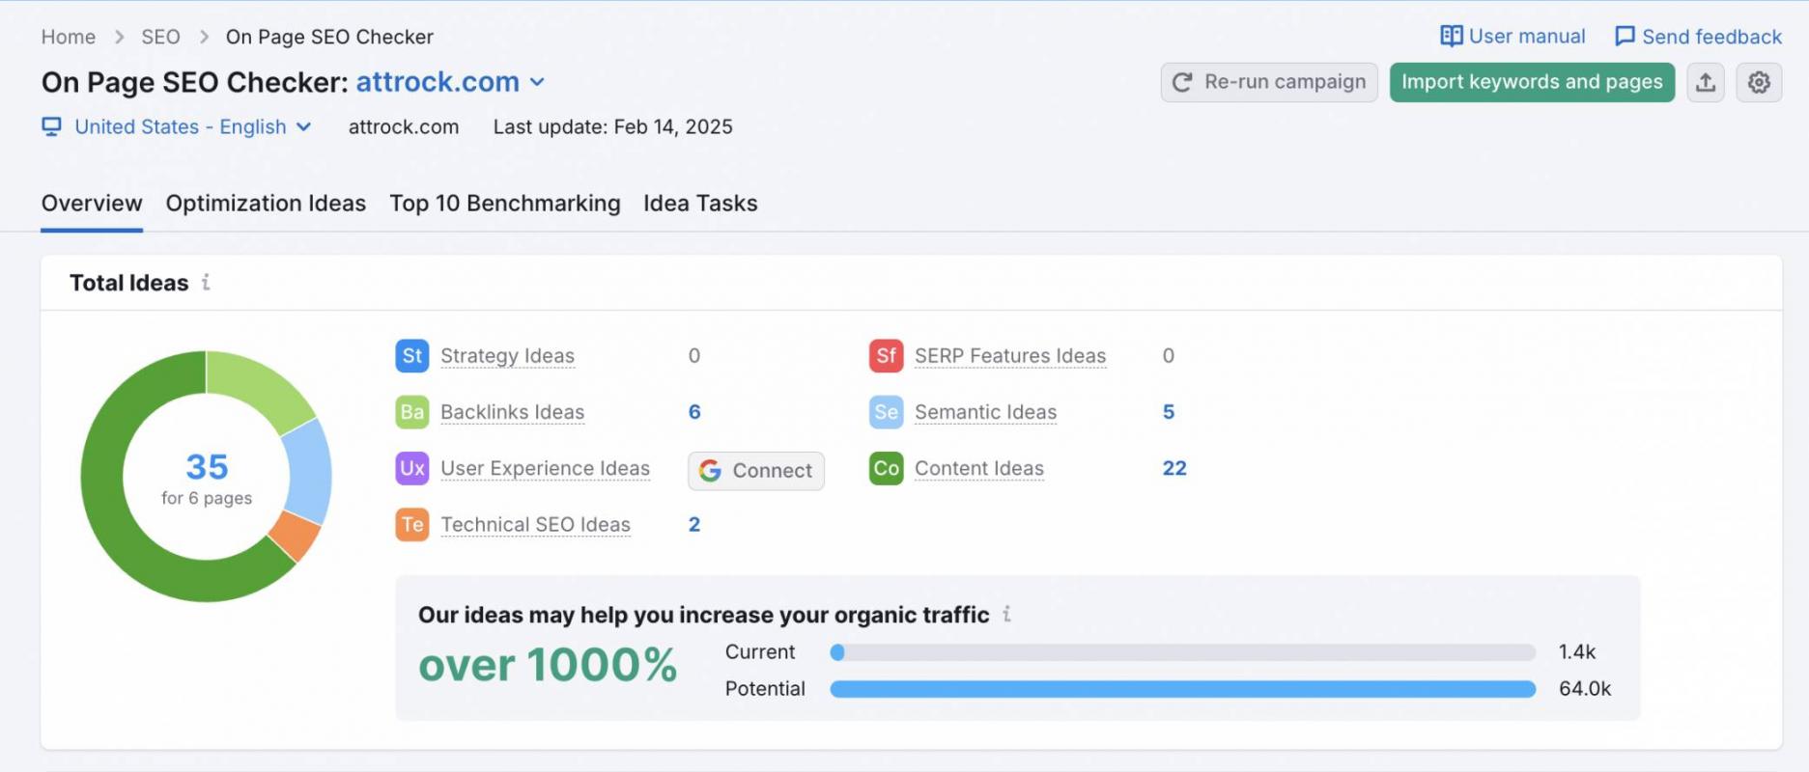
Task: Click the 35 total ideas number
Action: coord(207,466)
